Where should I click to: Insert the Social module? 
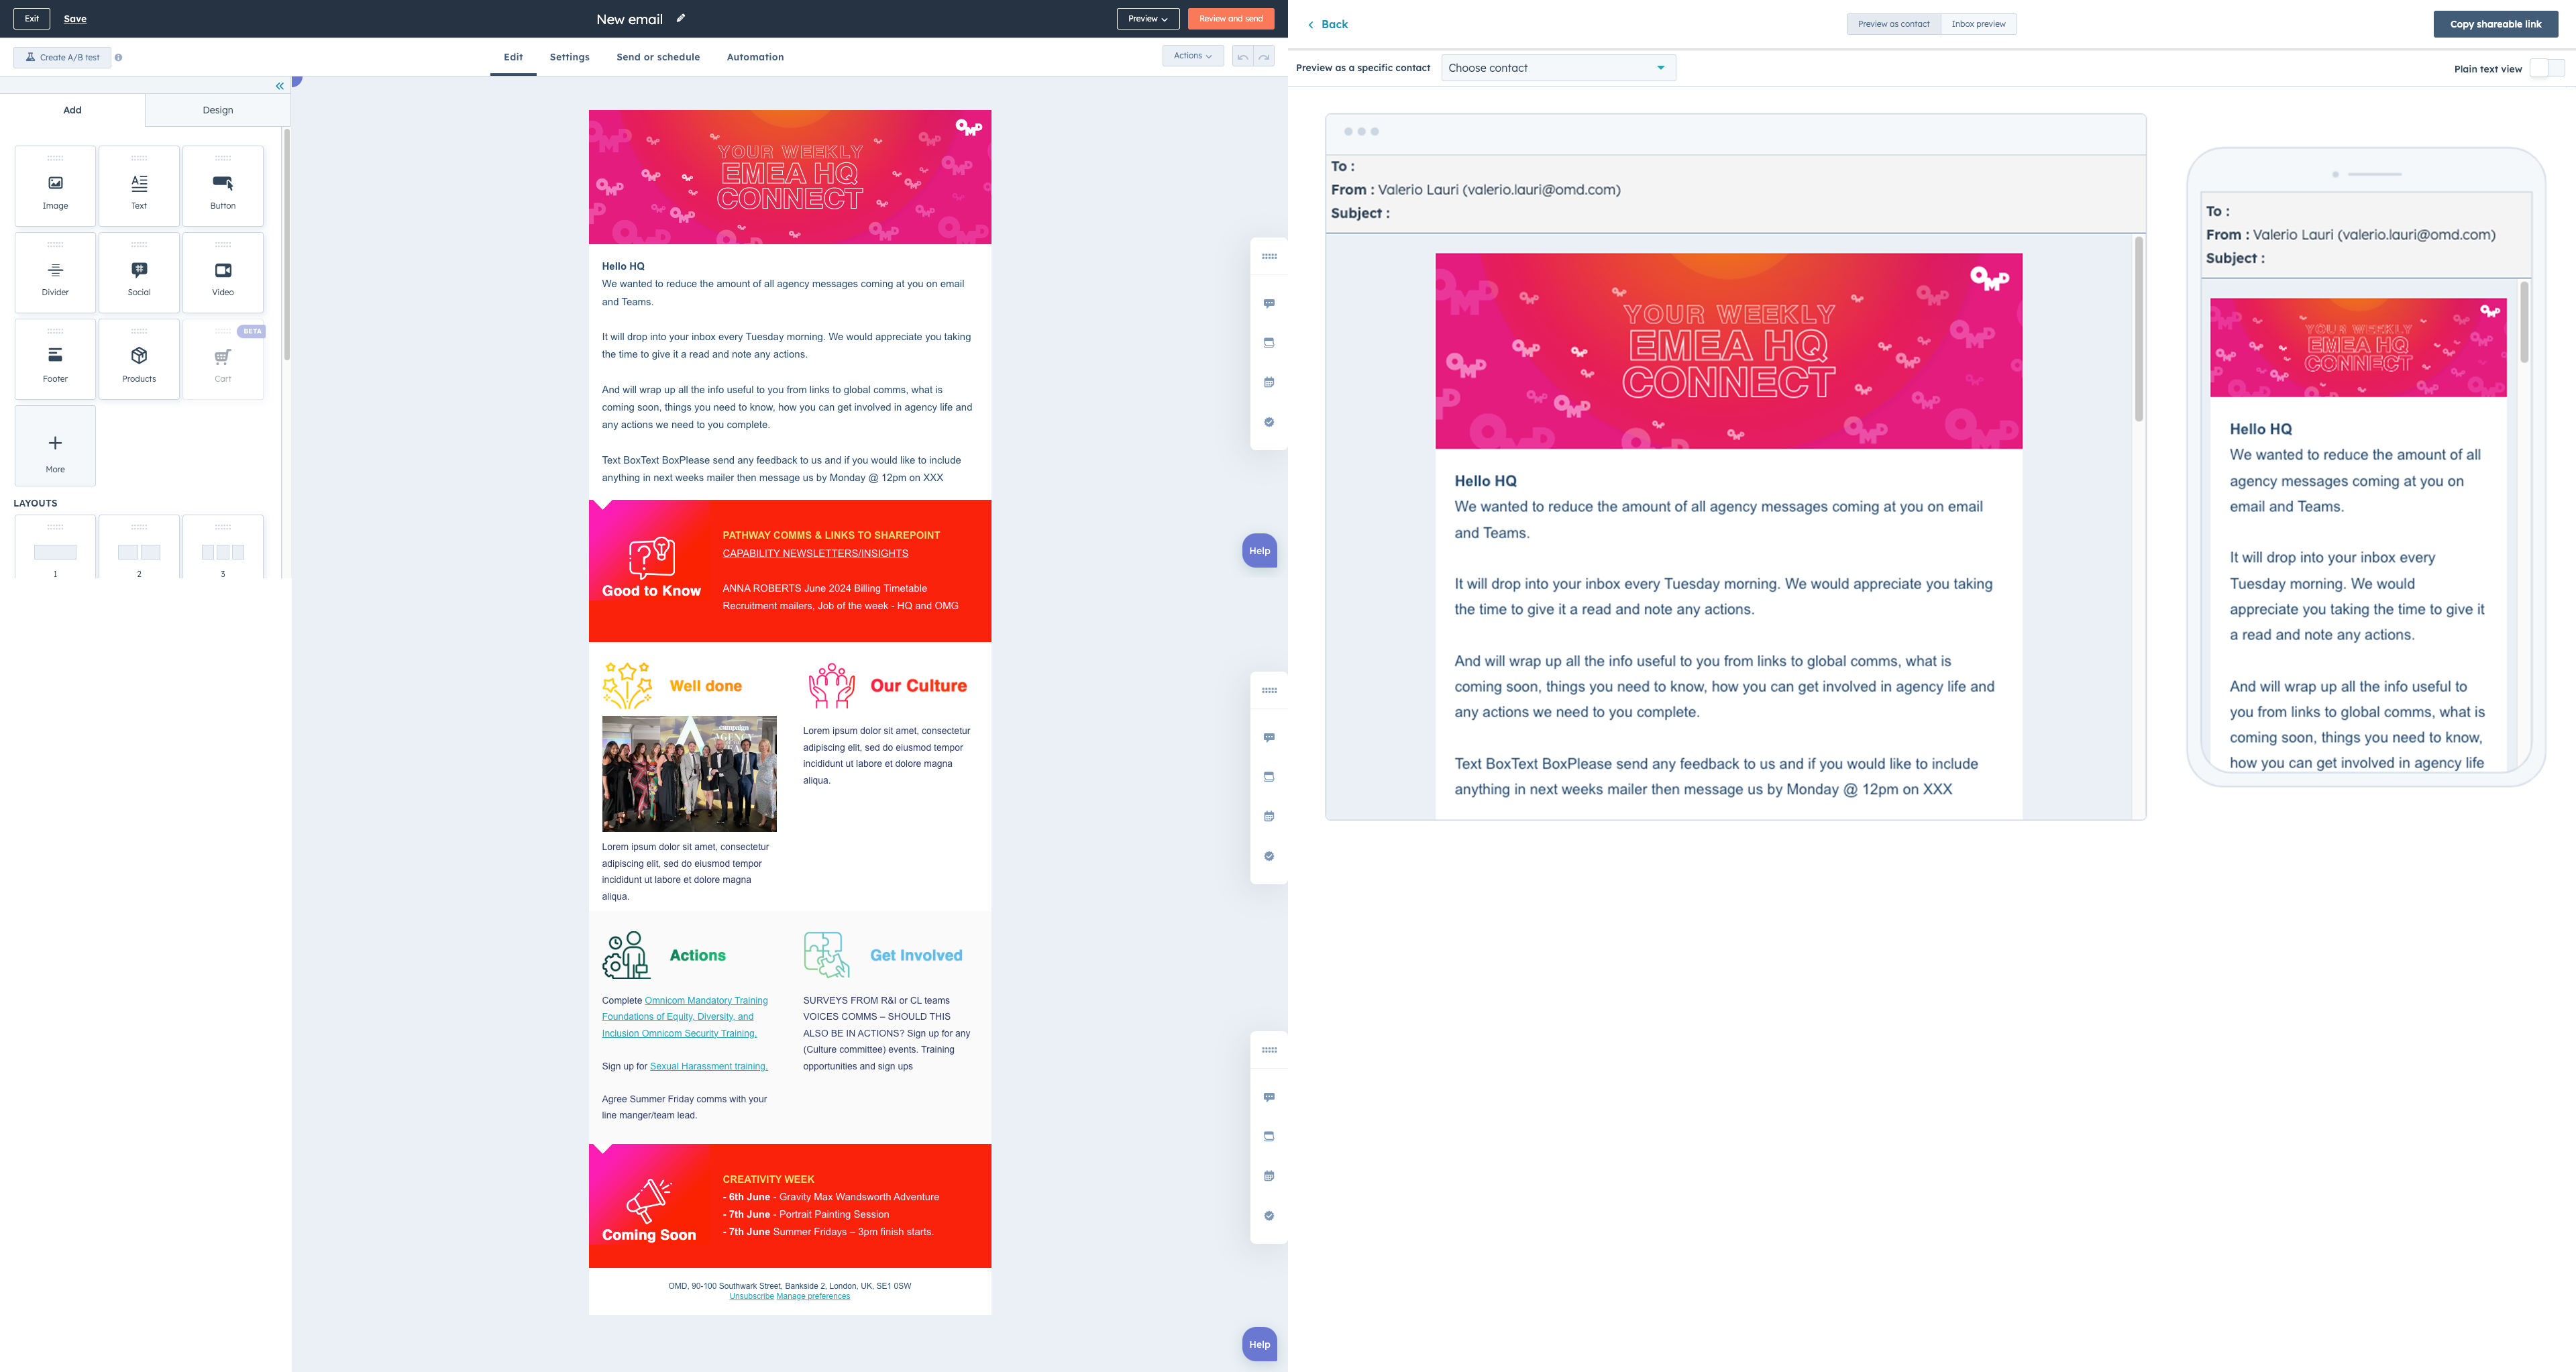(x=139, y=273)
